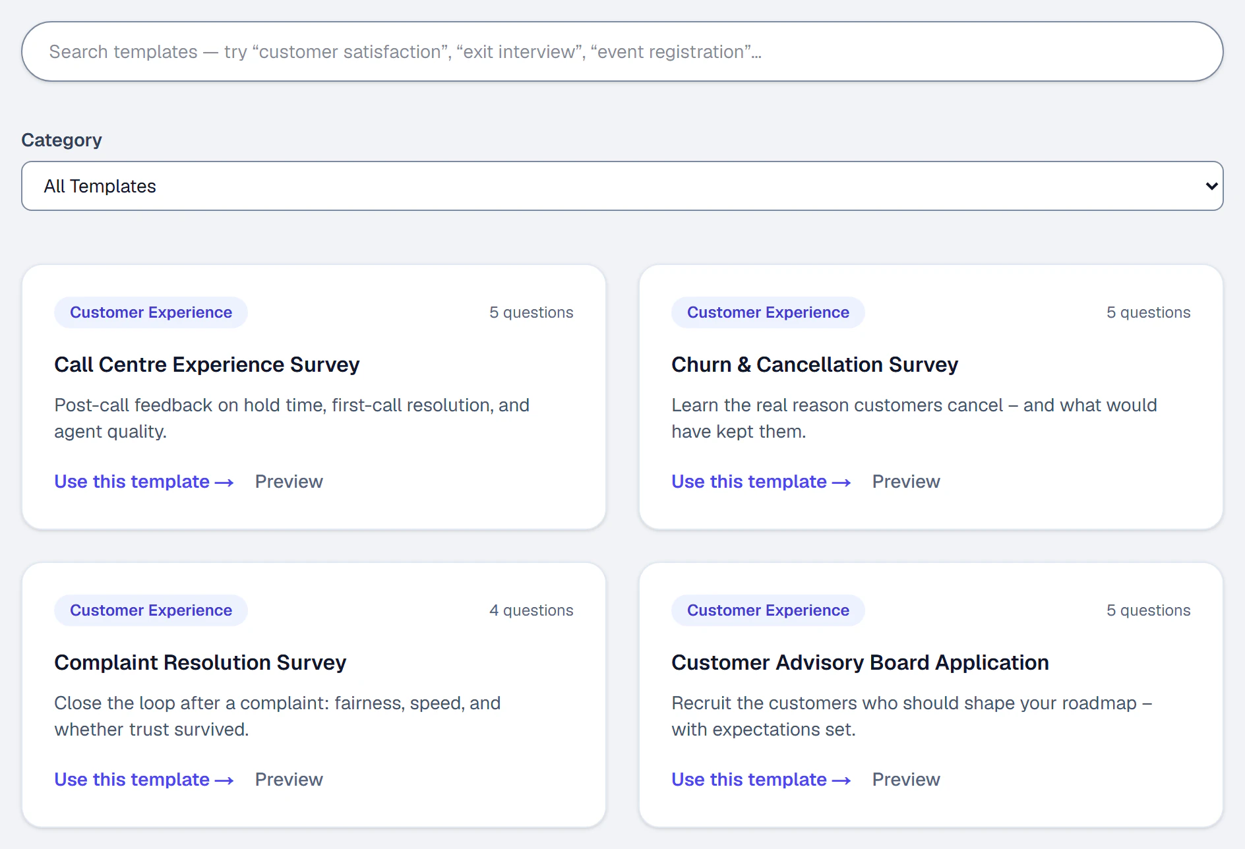Viewport: 1245px width, 849px height.
Task: Click the "Category" label
Action: [x=62, y=140]
